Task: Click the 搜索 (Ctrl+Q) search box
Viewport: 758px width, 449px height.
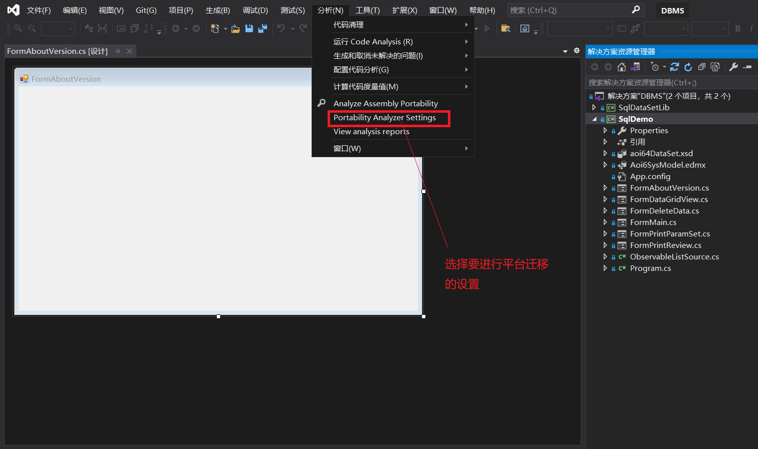Action: (x=576, y=10)
